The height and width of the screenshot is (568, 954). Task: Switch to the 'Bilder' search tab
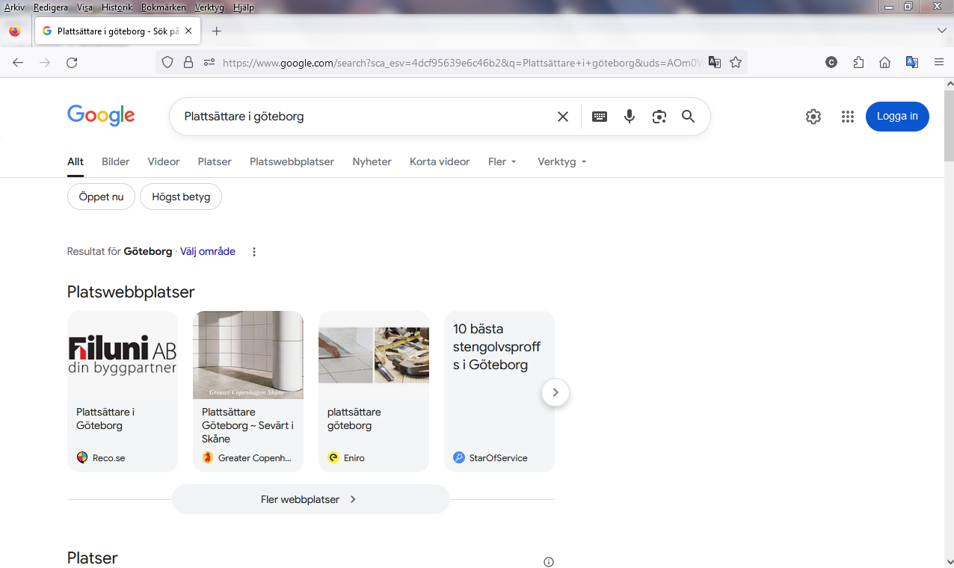(116, 161)
